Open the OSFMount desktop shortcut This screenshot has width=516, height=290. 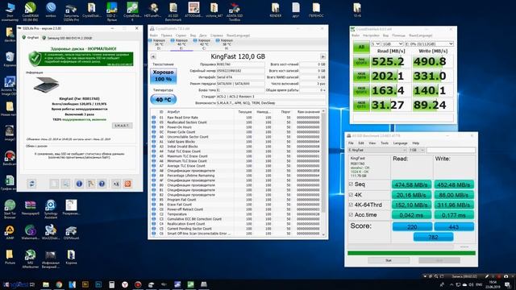pos(71,232)
